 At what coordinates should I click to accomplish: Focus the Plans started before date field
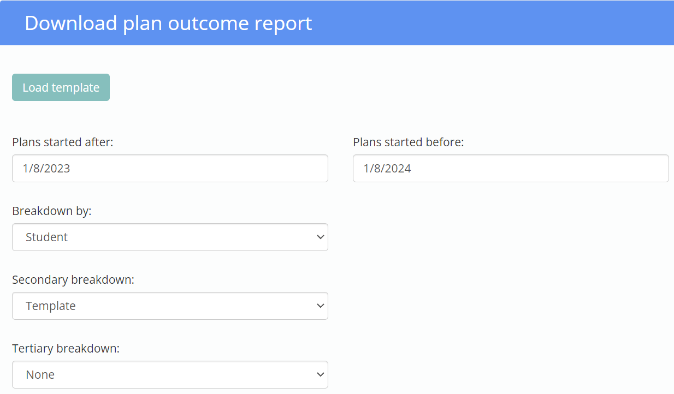511,168
